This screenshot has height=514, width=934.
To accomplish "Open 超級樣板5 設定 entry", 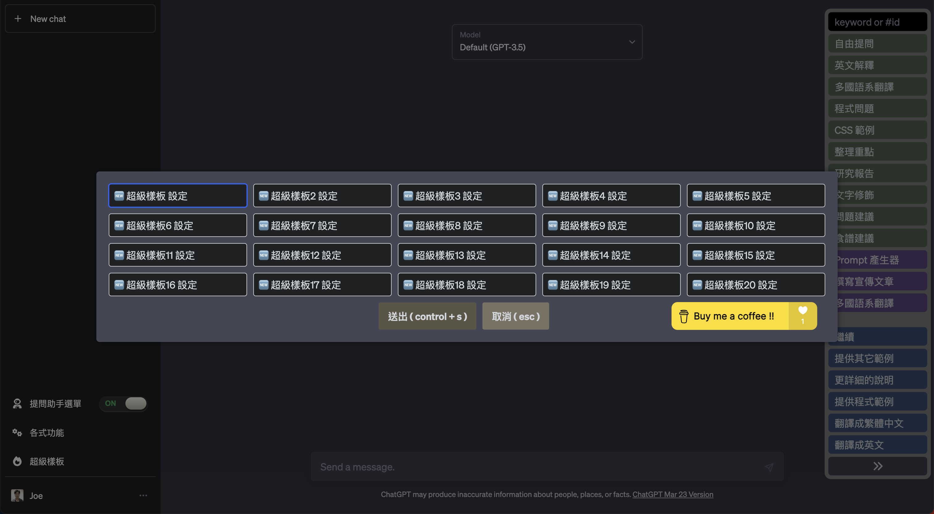I will pos(755,196).
